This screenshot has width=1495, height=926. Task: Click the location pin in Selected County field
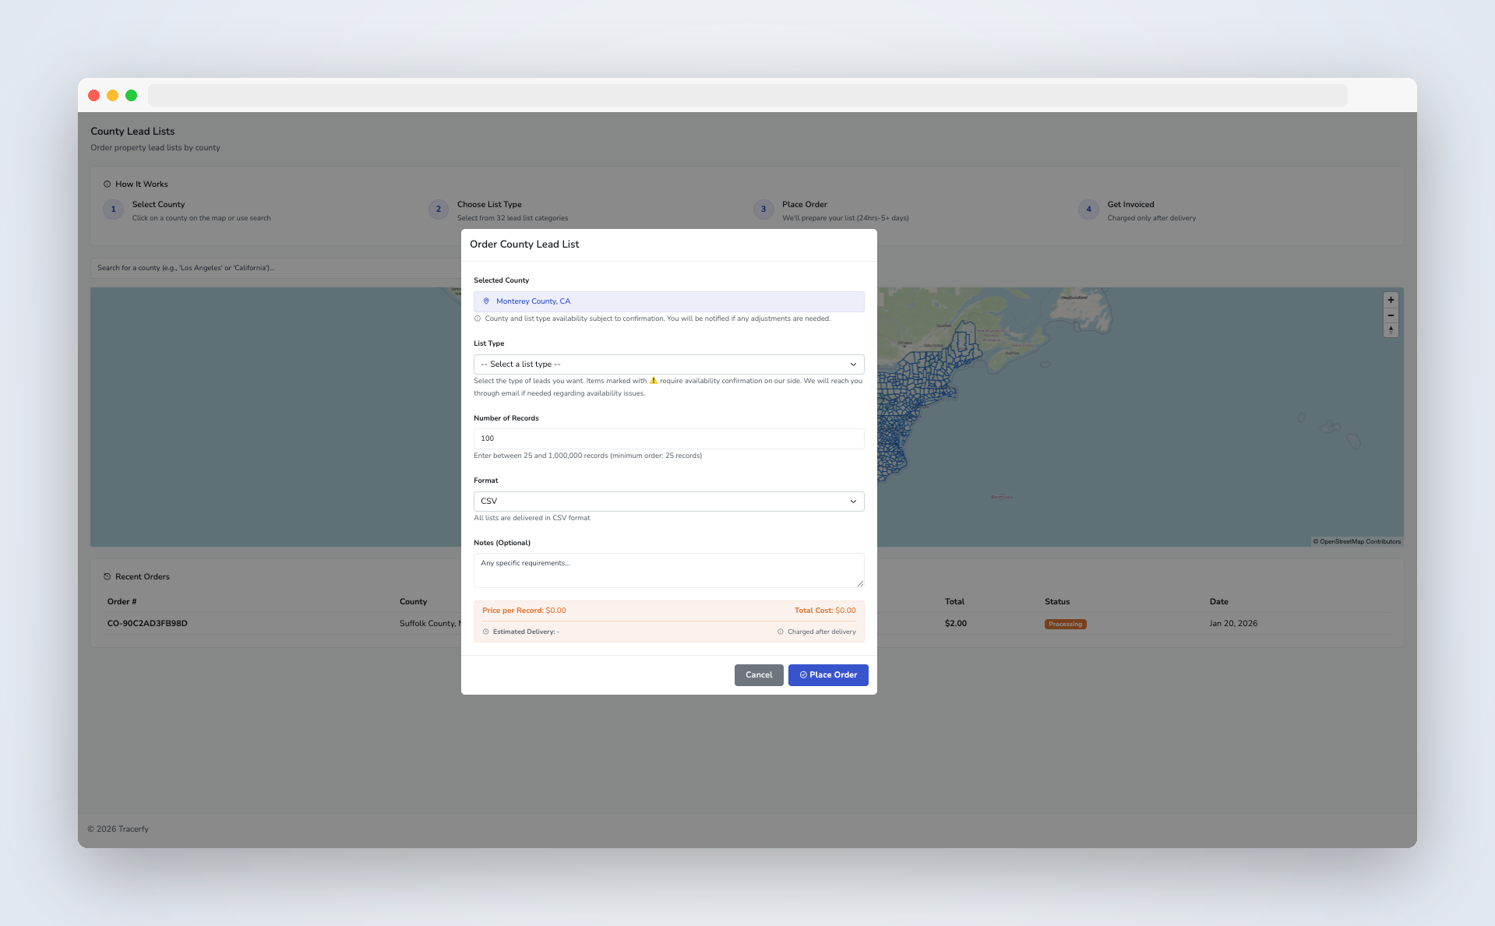(486, 301)
